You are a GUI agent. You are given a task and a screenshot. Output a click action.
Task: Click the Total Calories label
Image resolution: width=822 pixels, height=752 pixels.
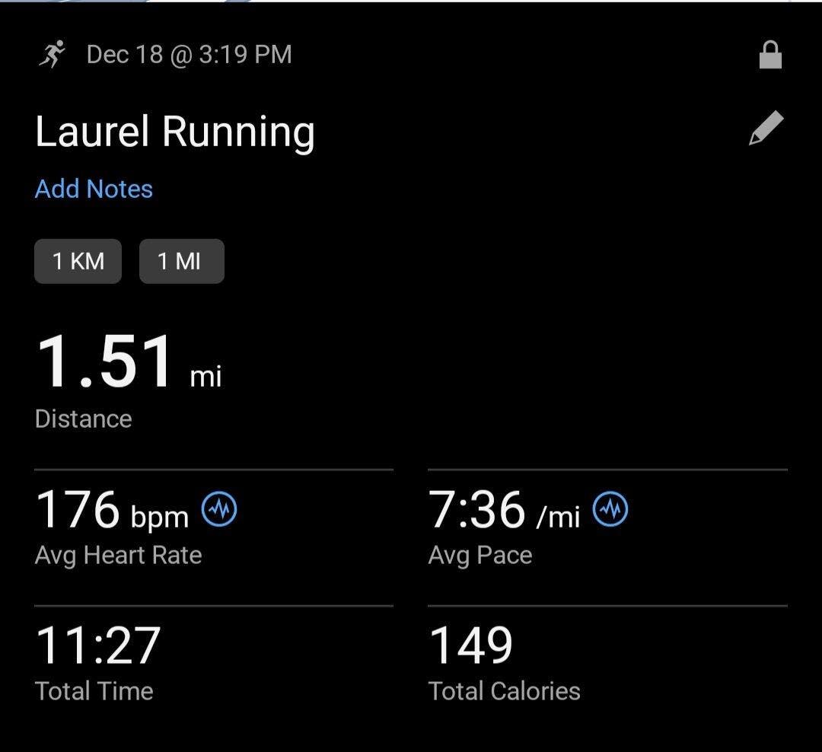(x=504, y=691)
